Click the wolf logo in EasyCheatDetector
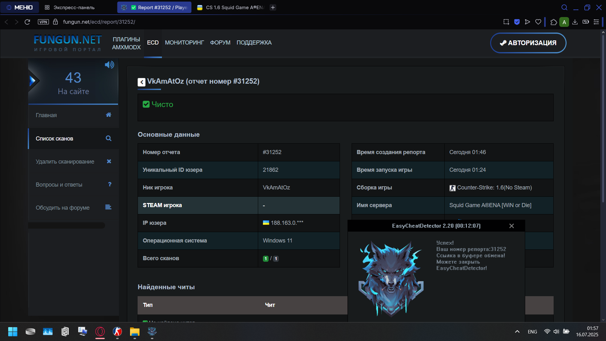The image size is (606, 341). (391, 278)
